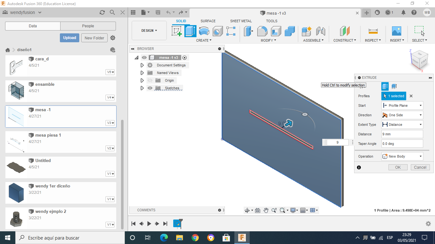Screen dimensions: 435x244
Task: Toggle visibility of mesa -1 v3 component
Action: pyautogui.click(x=144, y=58)
